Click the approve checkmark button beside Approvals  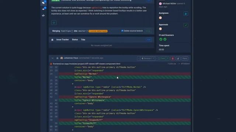pos(186,25)
